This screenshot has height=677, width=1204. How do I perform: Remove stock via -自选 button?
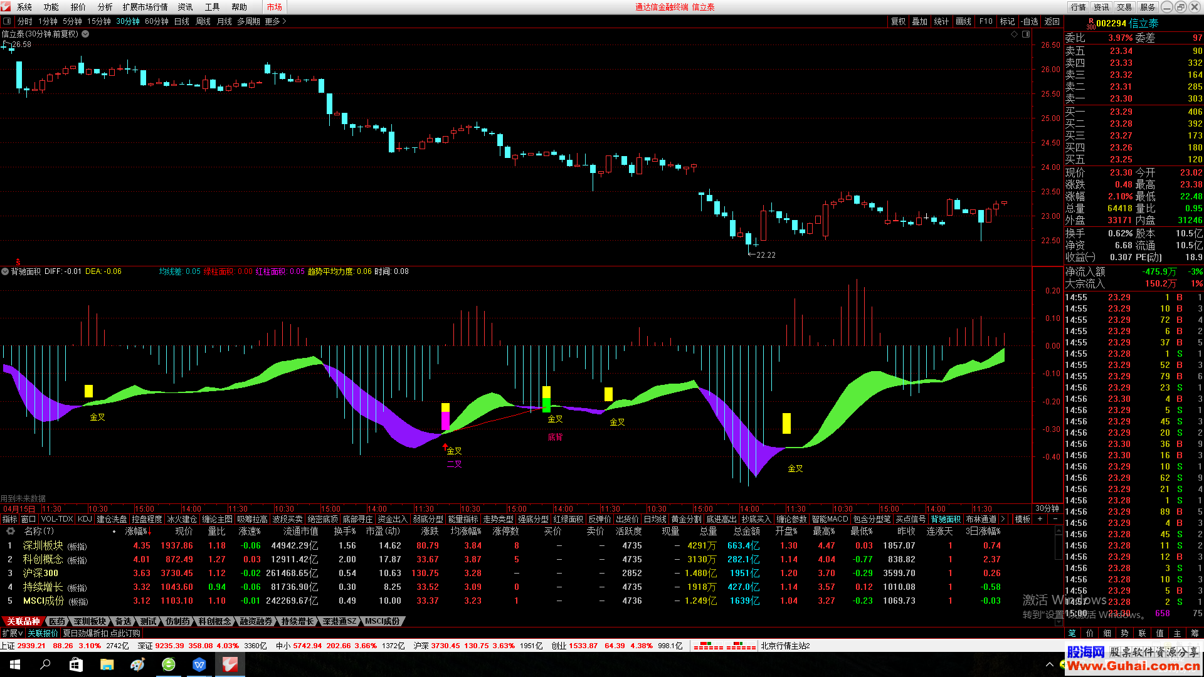coord(1029,21)
